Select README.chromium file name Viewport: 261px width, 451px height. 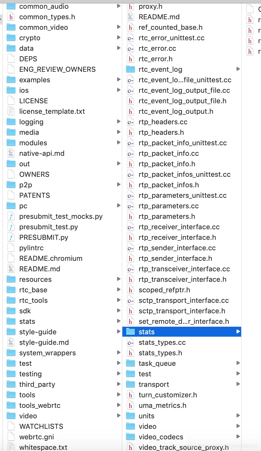(51, 258)
